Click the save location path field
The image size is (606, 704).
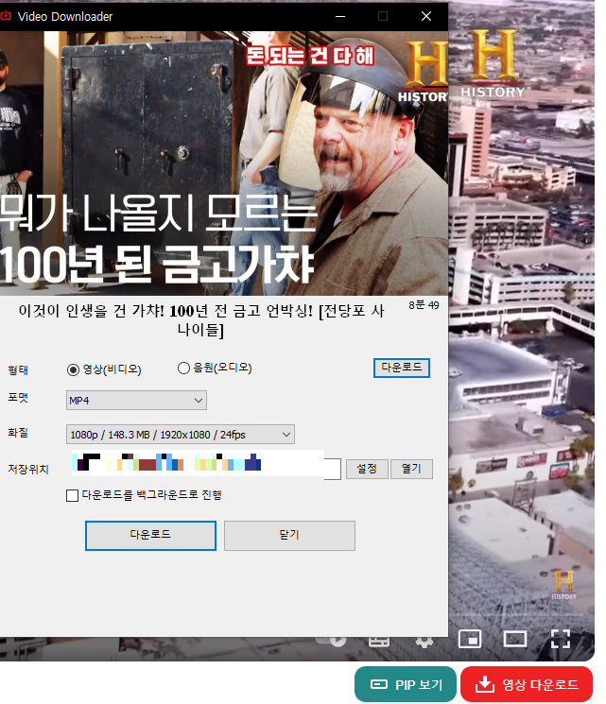click(206, 469)
